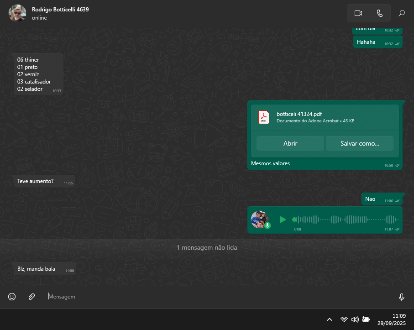
Task: Start a voice call with Rodrigo
Action: point(380,13)
